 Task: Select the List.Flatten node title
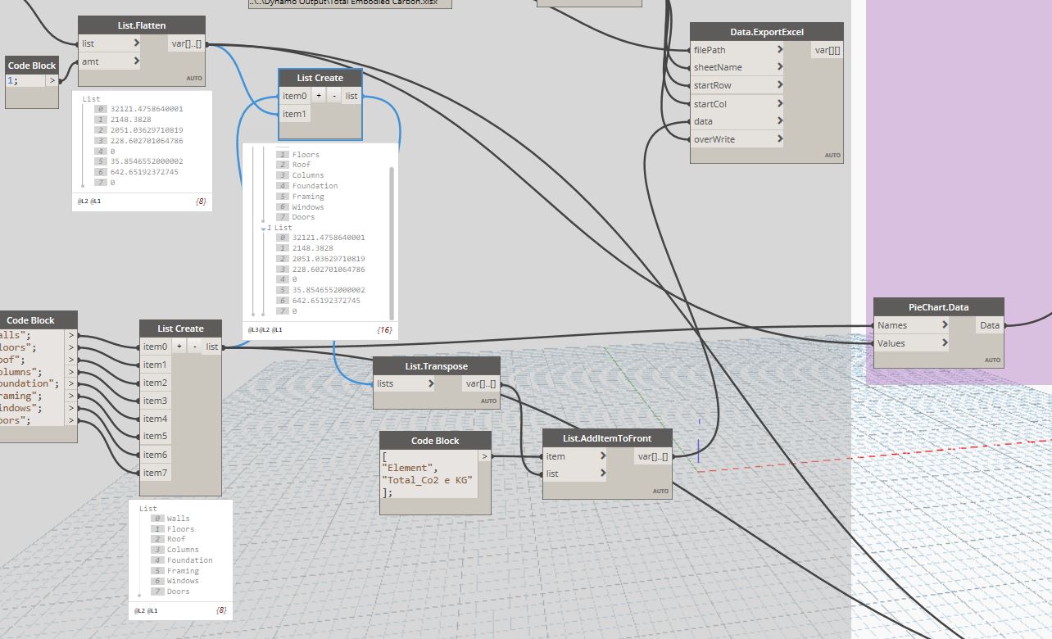(x=141, y=25)
